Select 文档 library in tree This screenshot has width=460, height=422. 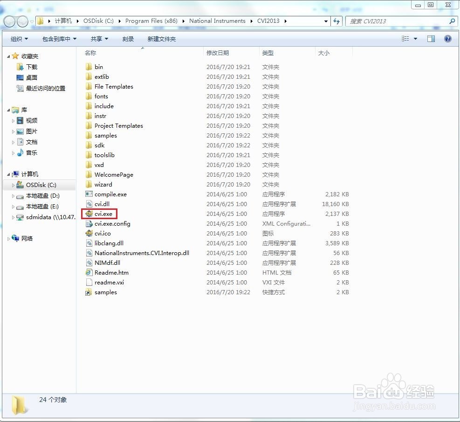click(31, 142)
